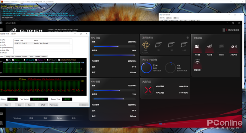Select the Windows performance mode

tap(17, 118)
